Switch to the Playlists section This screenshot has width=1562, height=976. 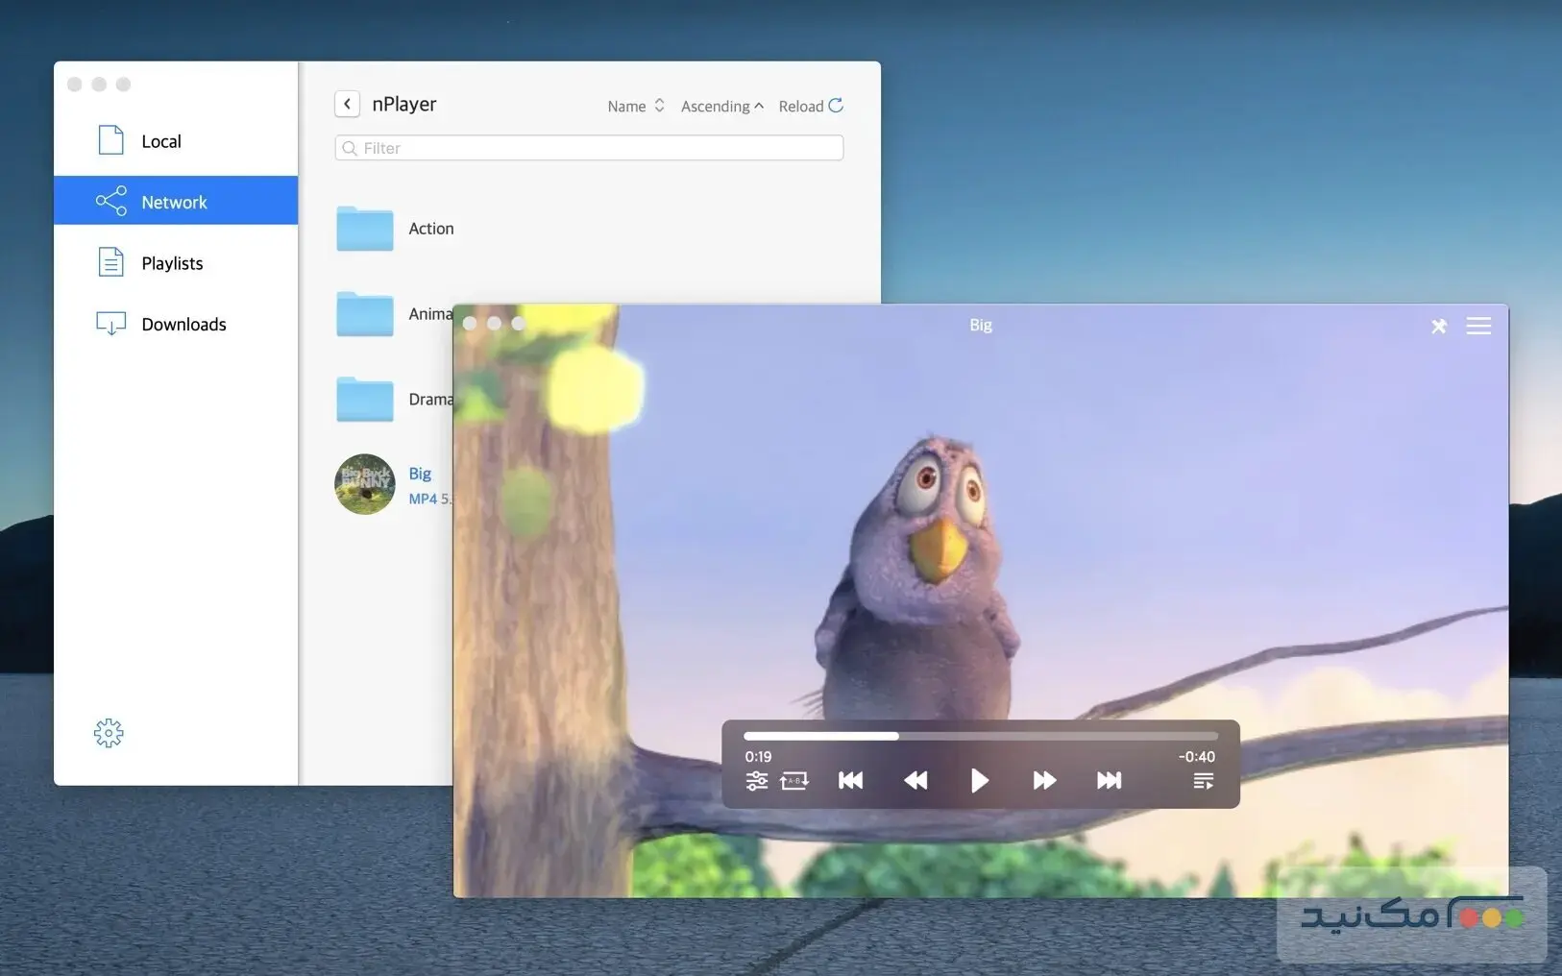(172, 263)
